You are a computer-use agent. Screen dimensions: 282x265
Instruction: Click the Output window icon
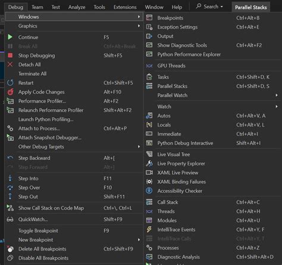click(149, 36)
